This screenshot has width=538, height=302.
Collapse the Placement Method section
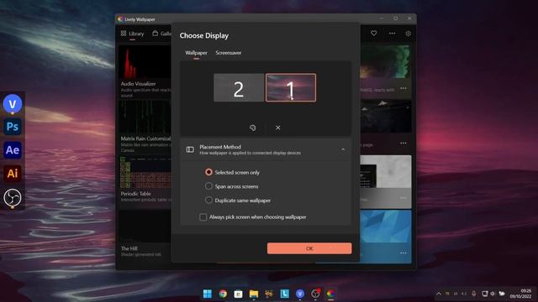pos(343,149)
